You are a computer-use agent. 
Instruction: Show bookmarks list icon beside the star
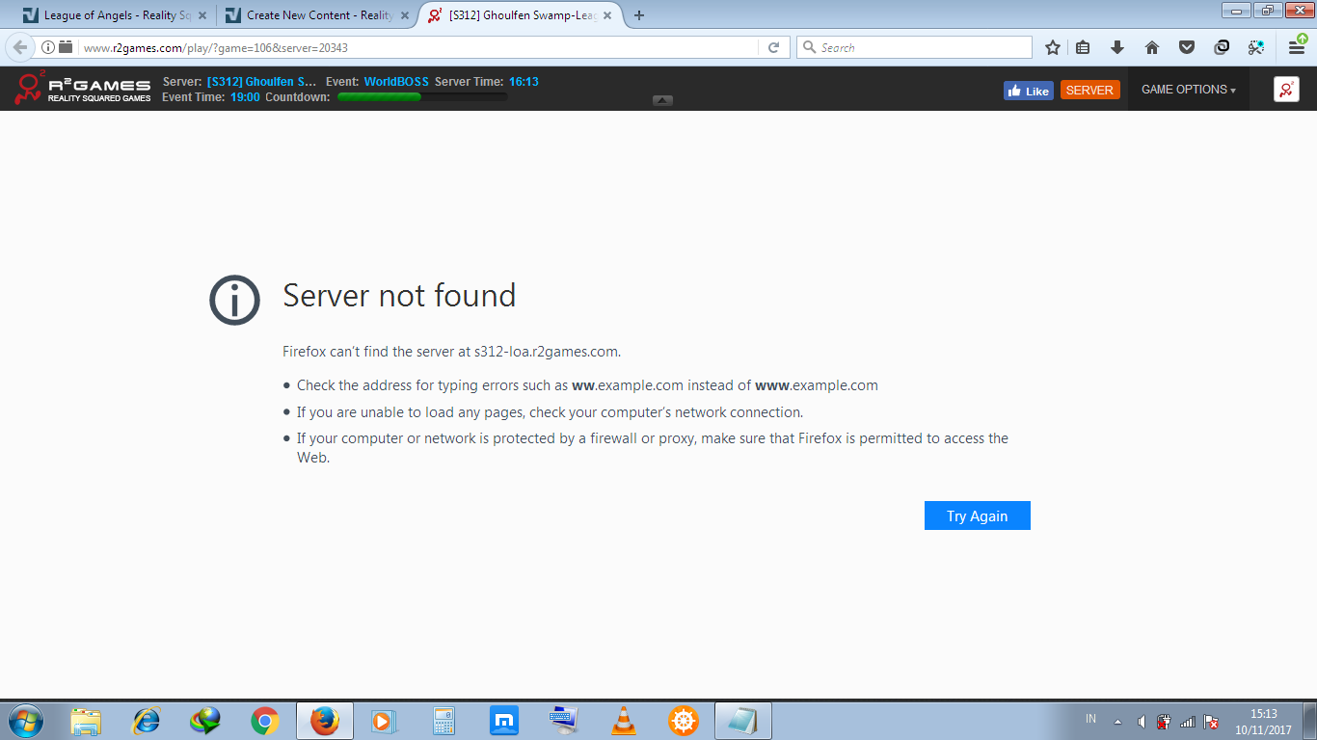[x=1083, y=47]
